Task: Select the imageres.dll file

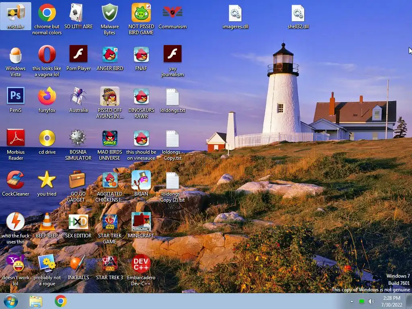Action: (x=235, y=17)
